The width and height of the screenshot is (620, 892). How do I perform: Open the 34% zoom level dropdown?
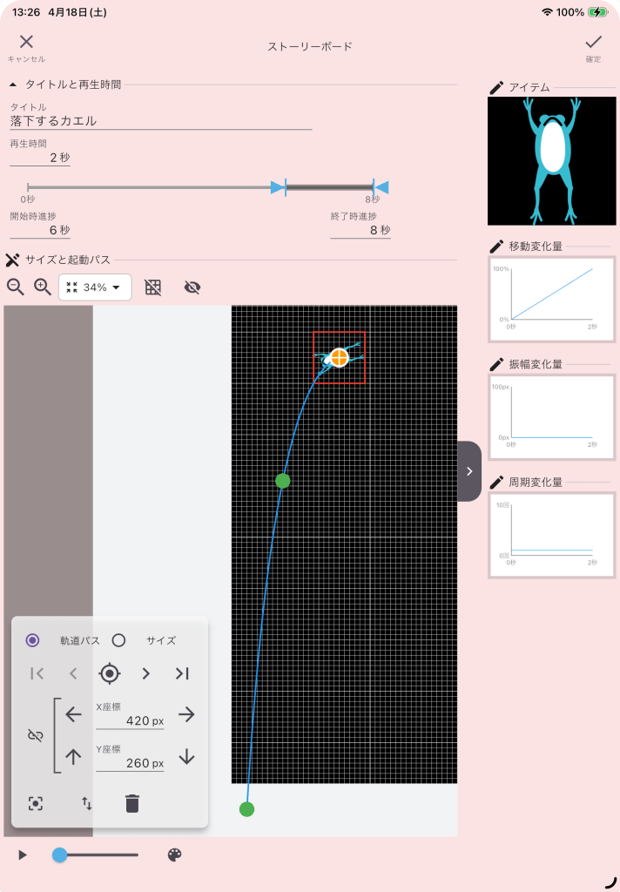(95, 287)
